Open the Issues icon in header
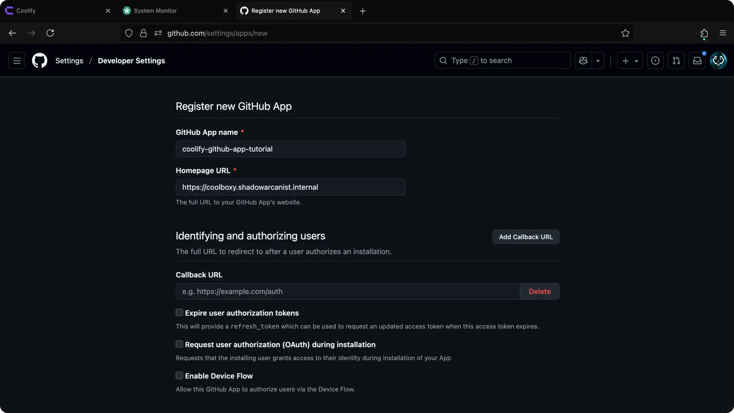Image resolution: width=734 pixels, height=413 pixels. click(655, 60)
